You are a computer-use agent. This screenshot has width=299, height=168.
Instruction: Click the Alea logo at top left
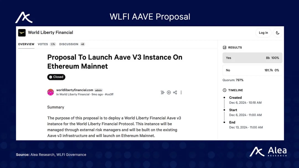coord(24,17)
